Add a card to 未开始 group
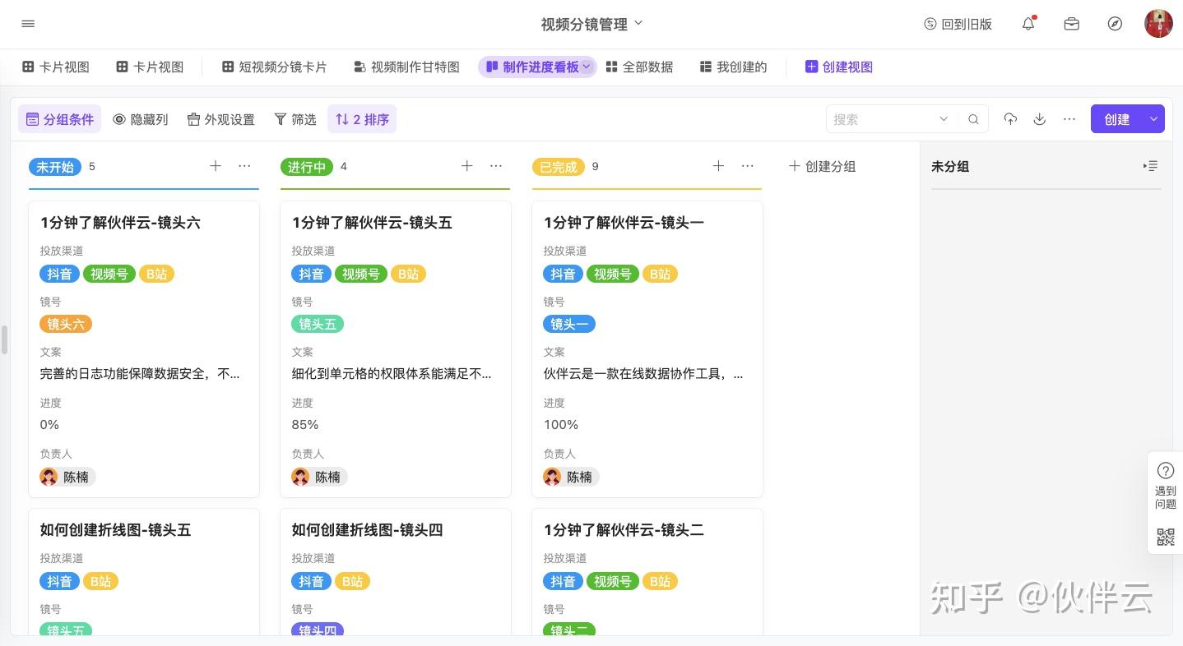The image size is (1183, 646). [216, 166]
